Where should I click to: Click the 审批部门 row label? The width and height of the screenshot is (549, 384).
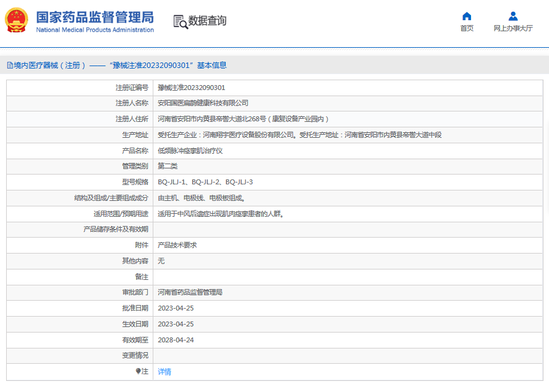pyautogui.click(x=135, y=292)
